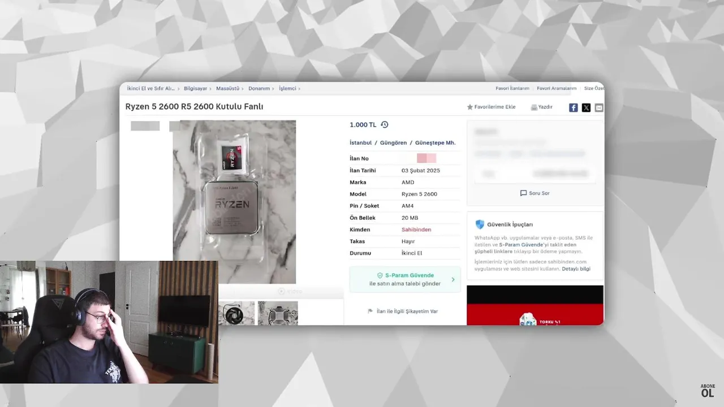The height and width of the screenshot is (407, 724).
Task: Click the Yazdır printer icon
Action: click(534, 107)
